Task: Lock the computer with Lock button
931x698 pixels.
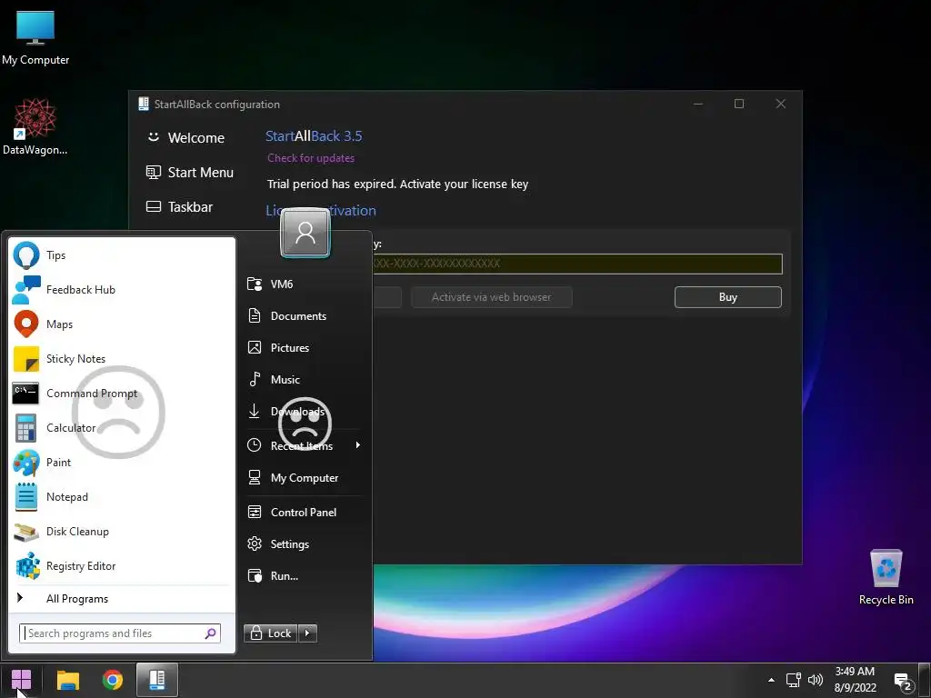Action: (x=271, y=633)
